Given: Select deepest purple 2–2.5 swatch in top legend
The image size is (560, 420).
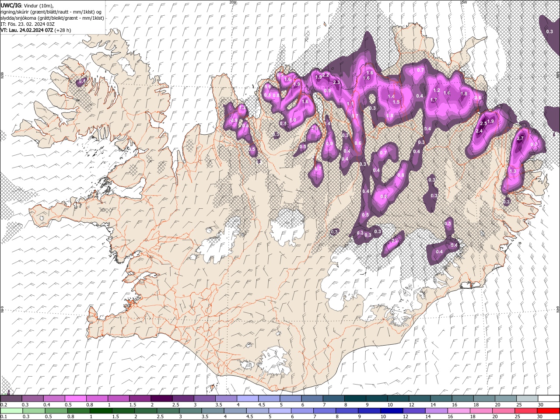Looking at the screenshot, I should point(161,399).
